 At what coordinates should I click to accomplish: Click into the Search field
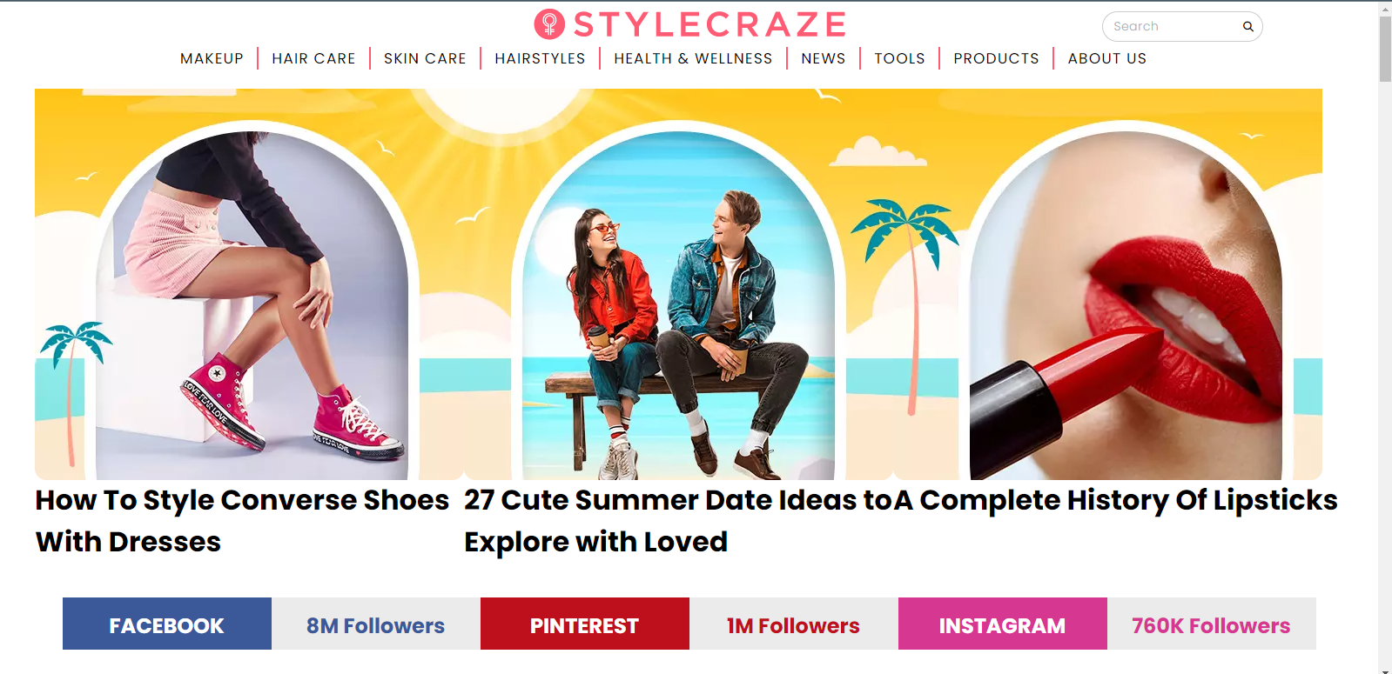(x=1171, y=26)
